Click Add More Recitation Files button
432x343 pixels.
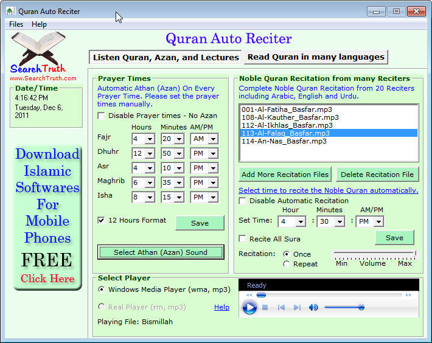click(x=285, y=175)
